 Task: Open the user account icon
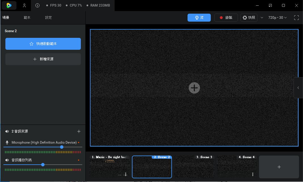pyautogui.click(x=24, y=5)
